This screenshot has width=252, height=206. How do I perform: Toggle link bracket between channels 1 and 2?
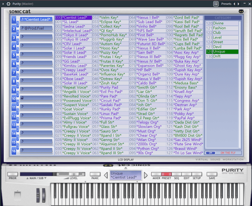click(x=17, y=24)
